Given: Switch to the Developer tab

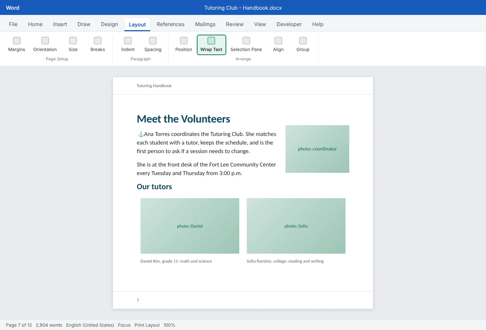Looking at the screenshot, I should [289, 24].
